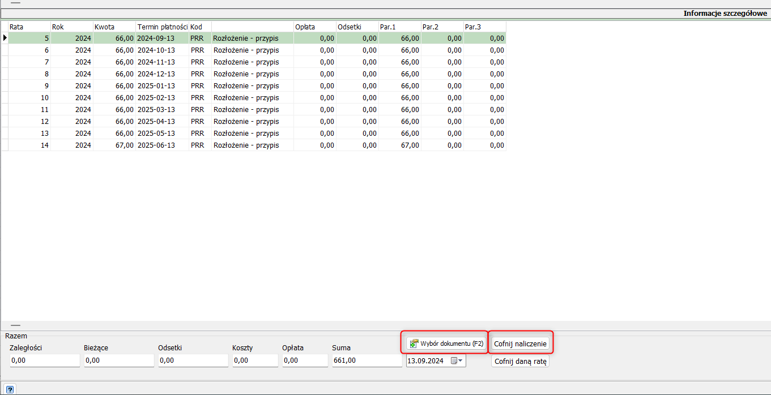Click Par.1 cell 67,00 in row 14
771x395 pixels.
click(400, 145)
